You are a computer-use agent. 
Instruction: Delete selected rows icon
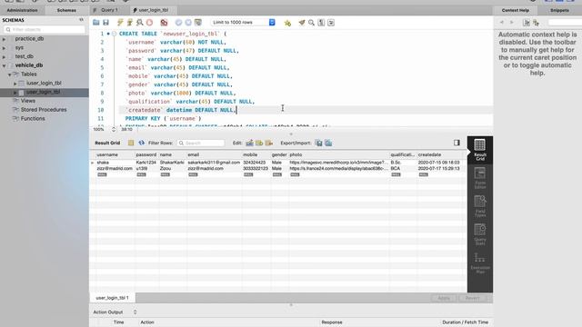[x=269, y=143]
